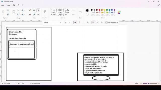This screenshot has height=90, width=161.
Task: Click the Flip image icon
Action: pos(22,14)
